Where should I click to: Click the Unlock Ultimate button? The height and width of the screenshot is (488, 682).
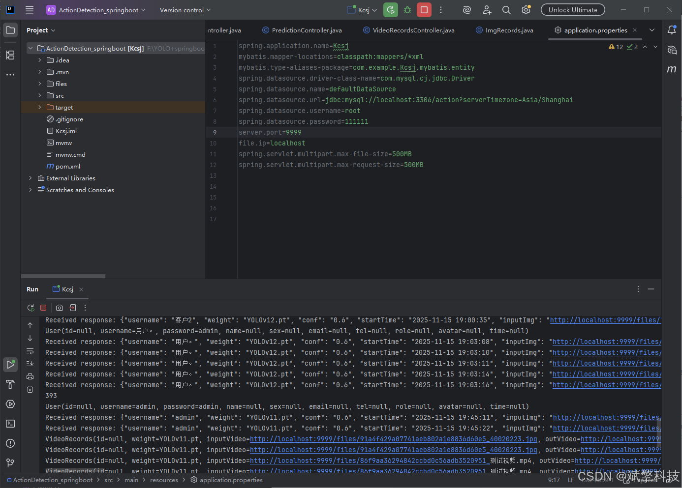pos(573,10)
